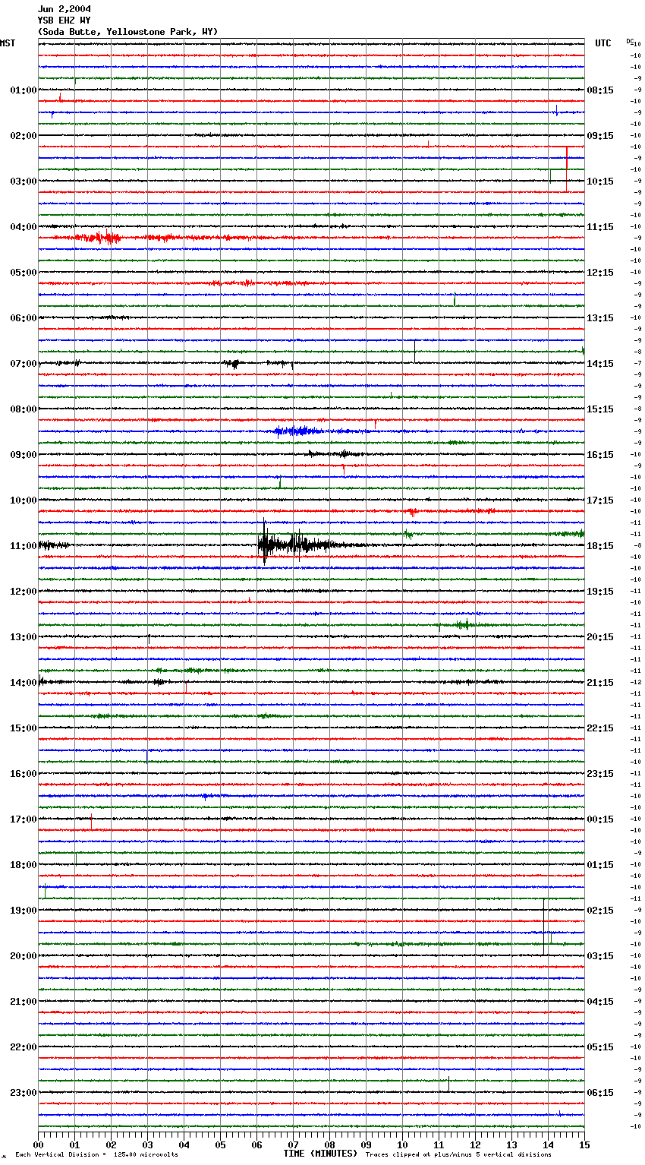Image resolution: width=645 pixels, height=1165 pixels.
Task: Click the '04:00' MST time label
Action: point(24,227)
